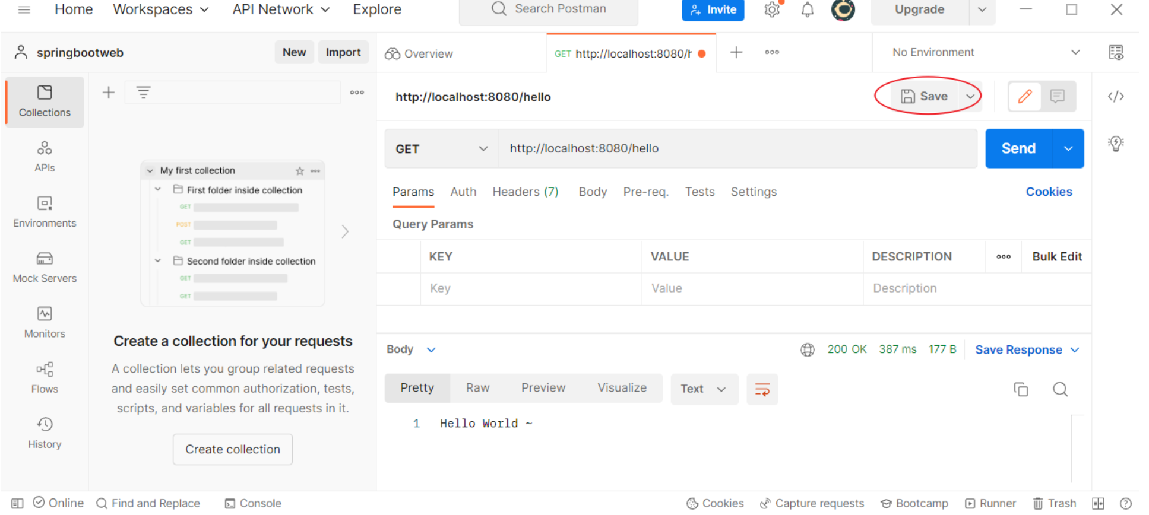Click the Invite button
This screenshot has height=515, width=1149.
(713, 9)
